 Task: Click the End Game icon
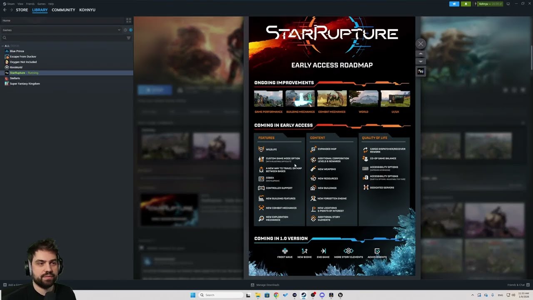click(323, 251)
